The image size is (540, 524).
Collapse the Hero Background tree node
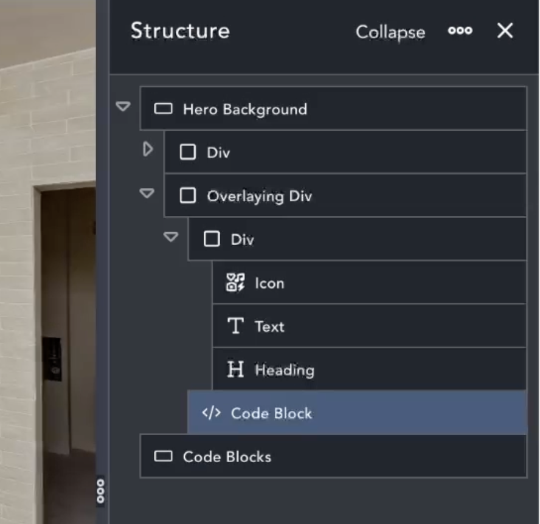[x=123, y=107]
